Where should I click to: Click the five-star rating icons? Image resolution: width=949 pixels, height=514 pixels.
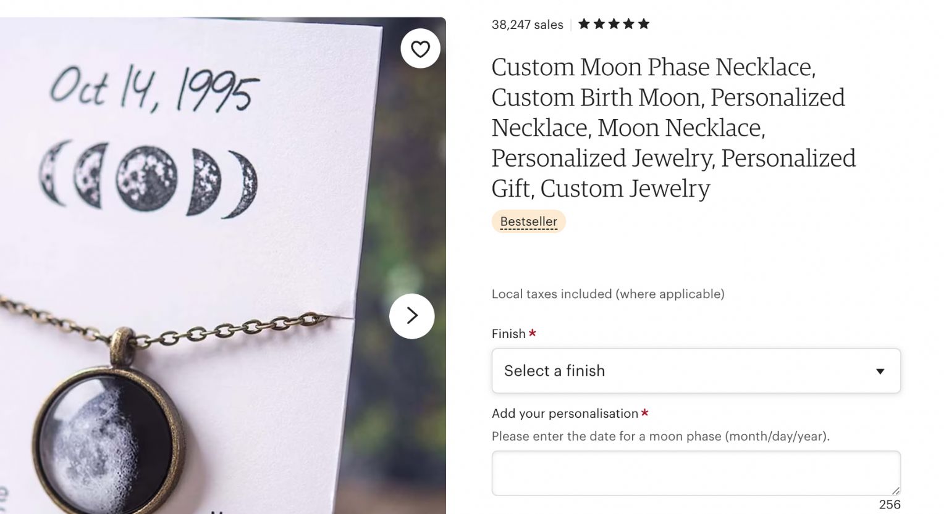click(x=614, y=24)
